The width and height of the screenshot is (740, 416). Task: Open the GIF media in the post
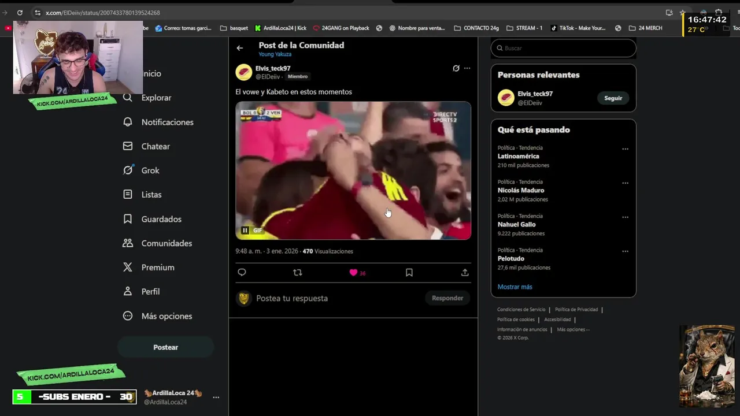tap(353, 170)
